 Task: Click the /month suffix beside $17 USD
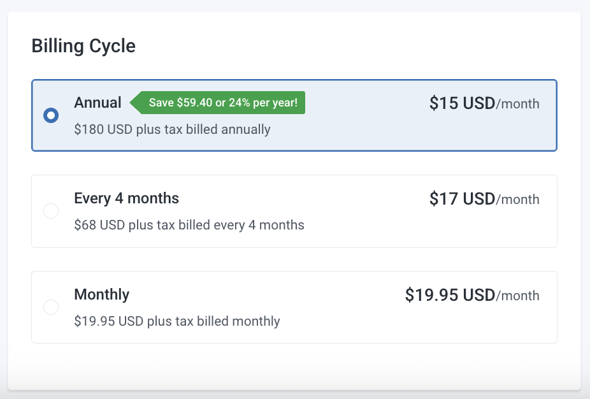pos(518,199)
